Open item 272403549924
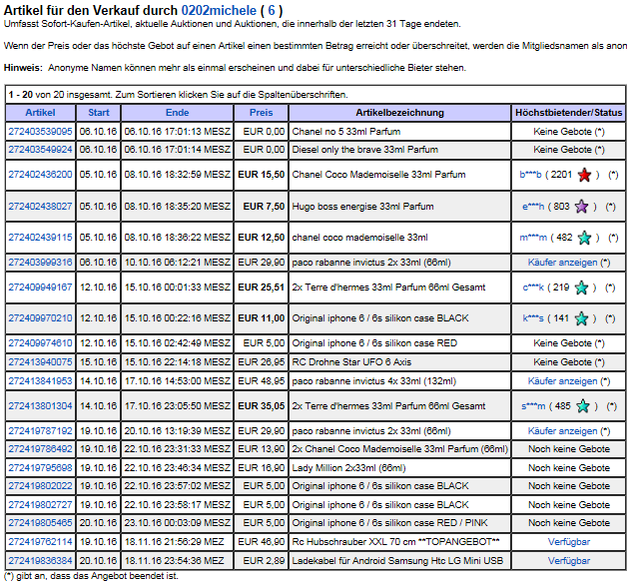This screenshot has width=627, height=584. click(40, 150)
